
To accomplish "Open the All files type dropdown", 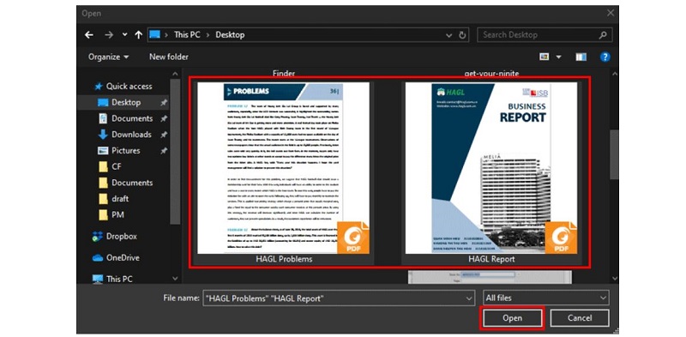I will click(546, 298).
